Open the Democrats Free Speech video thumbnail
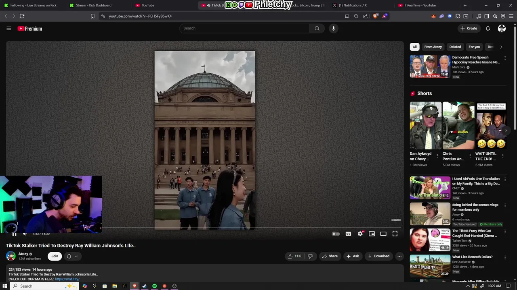517x290 pixels. point(430,66)
